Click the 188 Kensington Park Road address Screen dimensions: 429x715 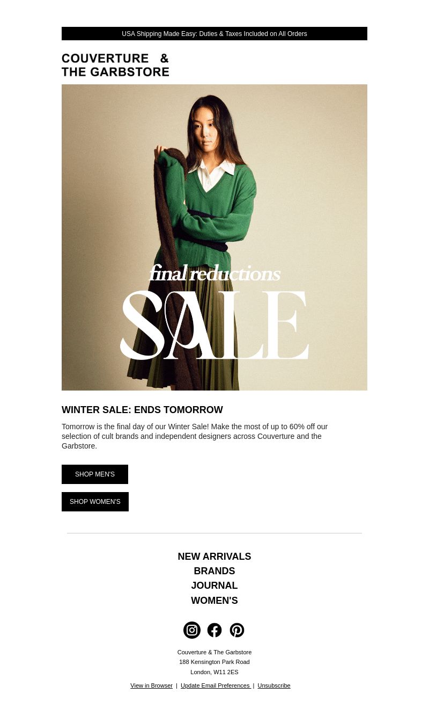214,662
